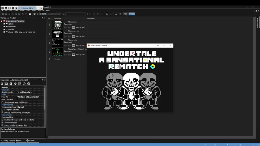Select A Sansational Rematch root node
This screenshot has width=260, height=146.
[15, 21]
